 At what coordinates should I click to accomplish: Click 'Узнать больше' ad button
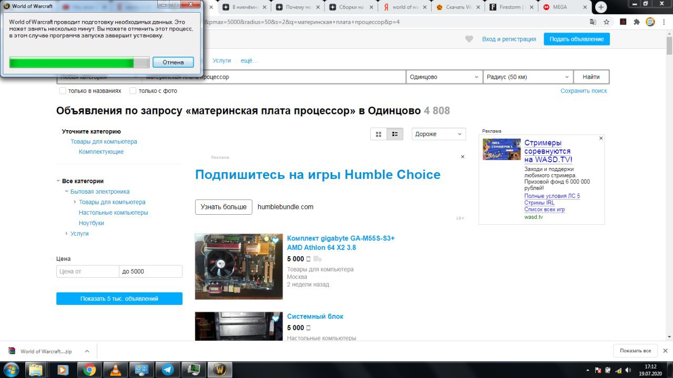(x=223, y=207)
